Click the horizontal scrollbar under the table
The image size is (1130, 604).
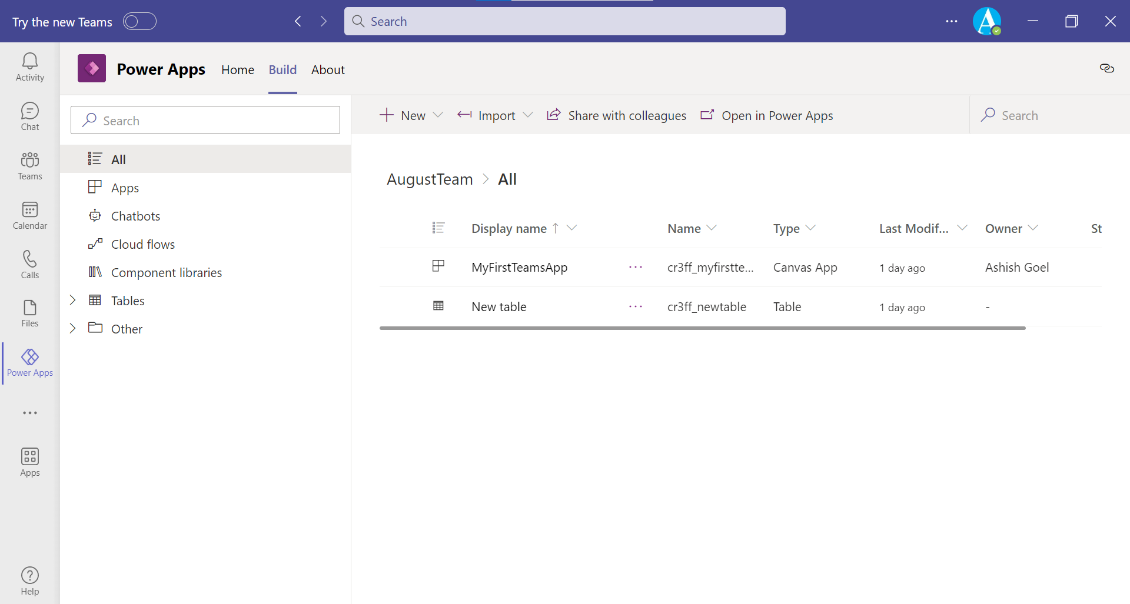coord(702,328)
